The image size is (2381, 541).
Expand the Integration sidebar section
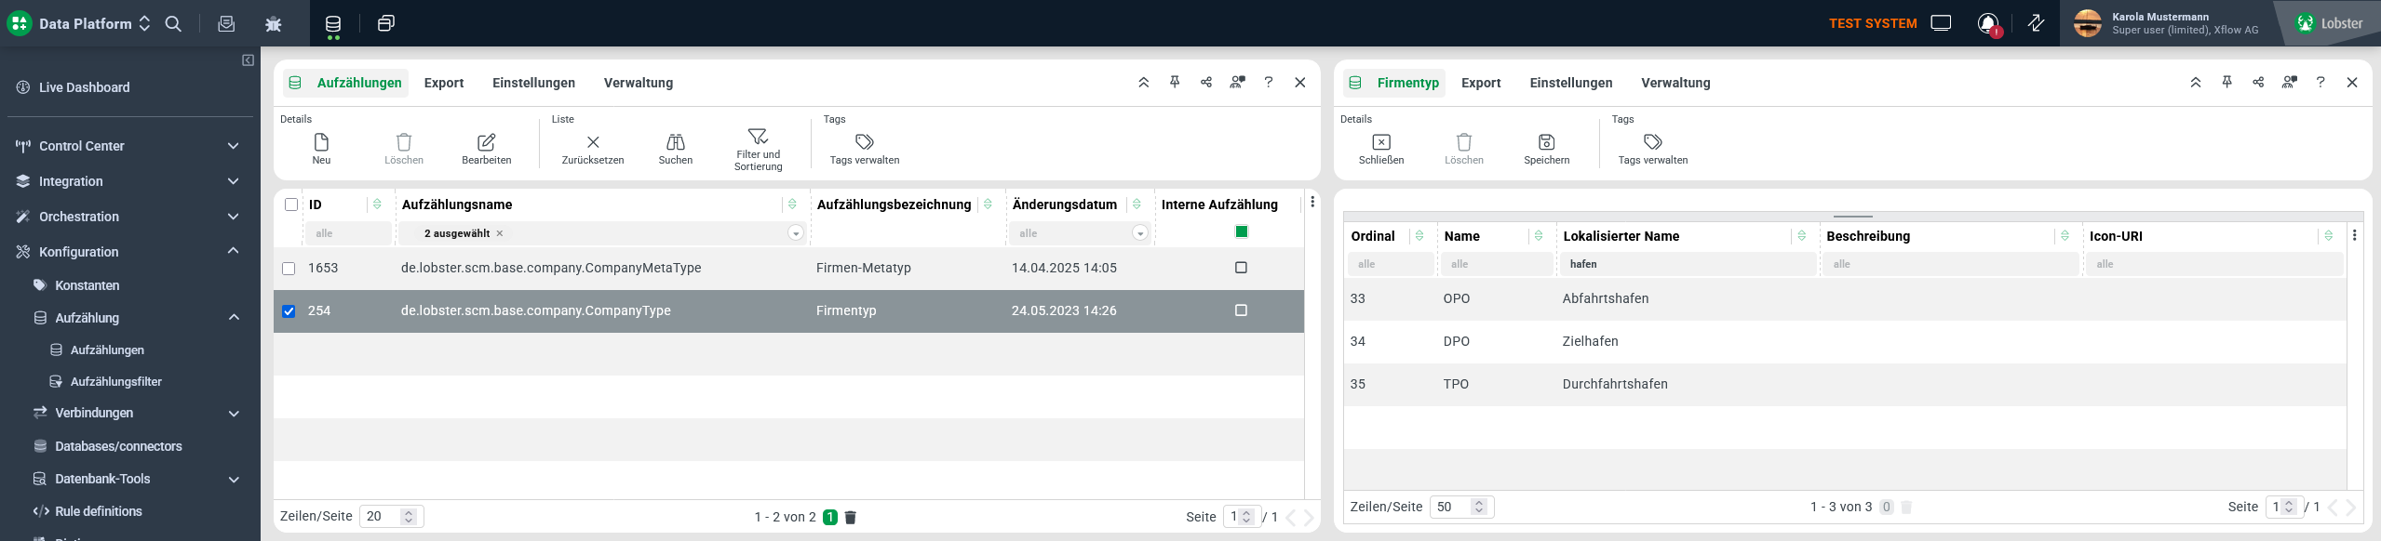233,181
